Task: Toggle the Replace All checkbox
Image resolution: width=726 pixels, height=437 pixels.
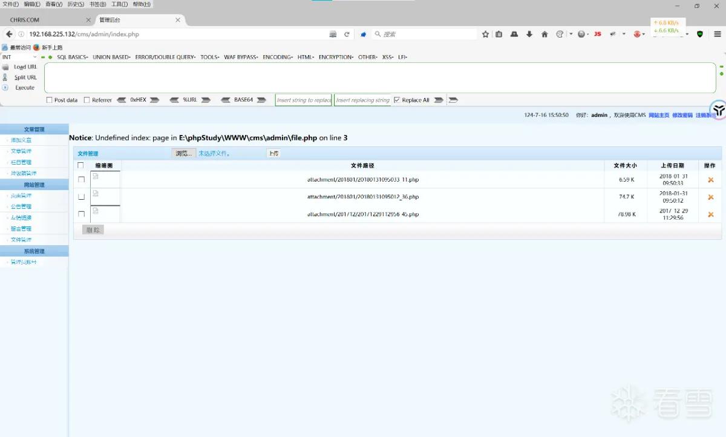Action: click(397, 100)
